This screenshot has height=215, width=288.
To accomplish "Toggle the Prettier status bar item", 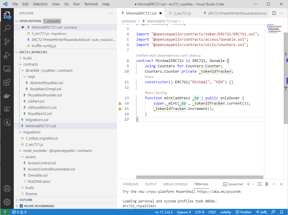I will coord(243,212).
